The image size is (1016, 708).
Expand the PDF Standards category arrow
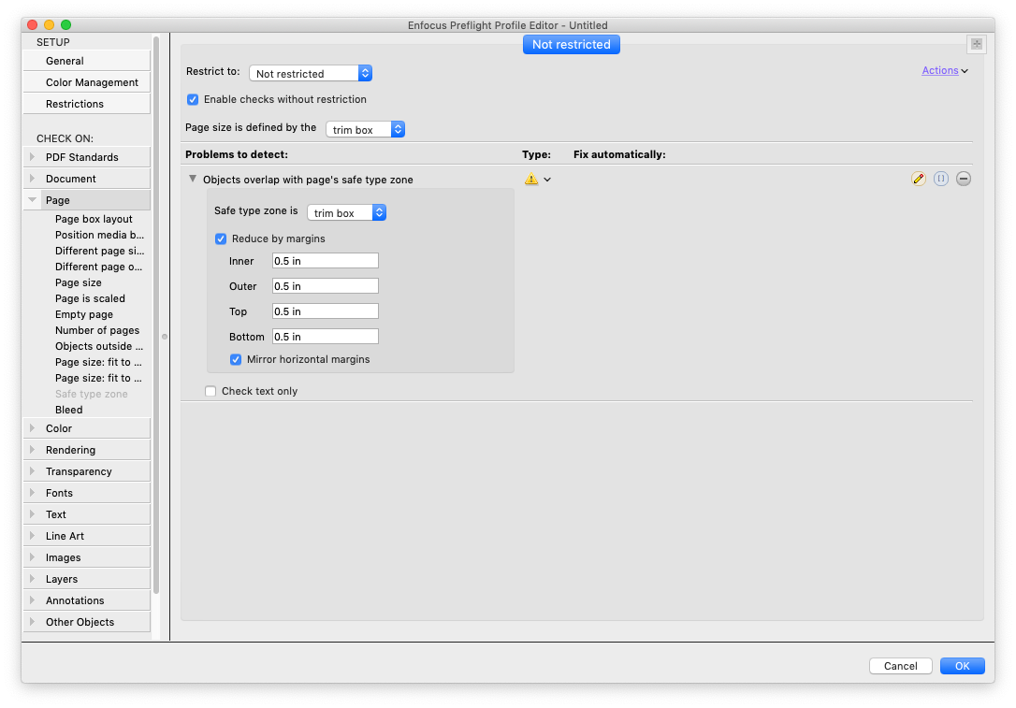point(33,157)
